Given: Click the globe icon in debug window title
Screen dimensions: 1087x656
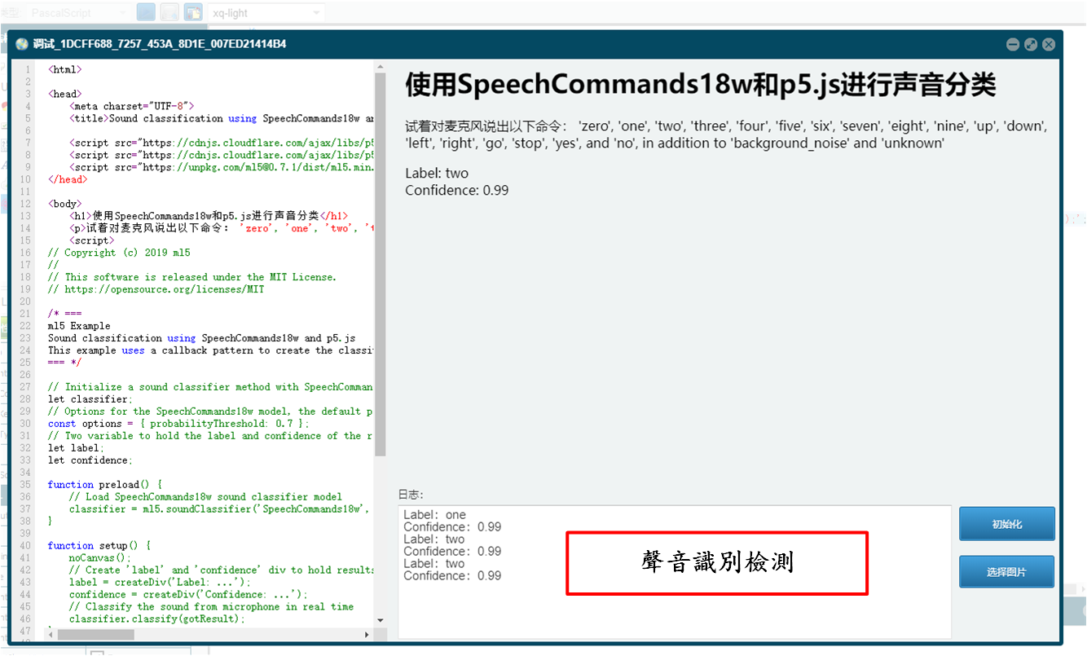Looking at the screenshot, I should (22, 44).
